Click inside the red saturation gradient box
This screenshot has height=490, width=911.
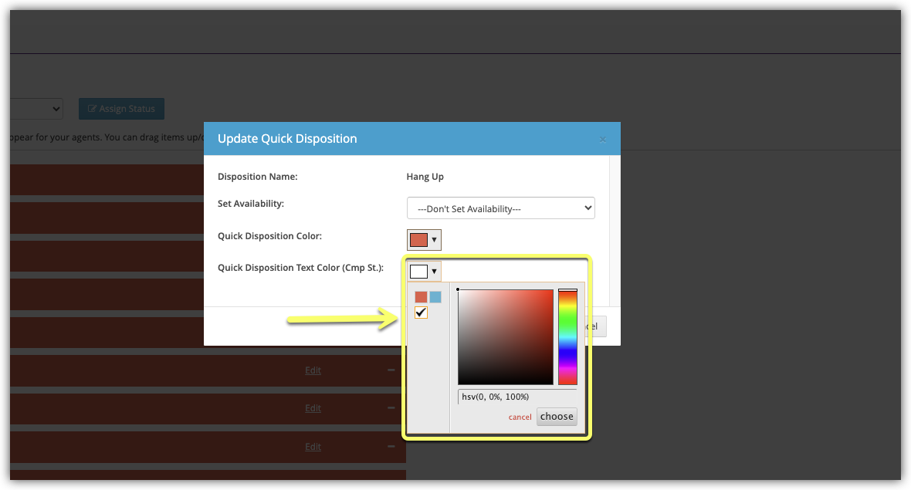point(506,336)
